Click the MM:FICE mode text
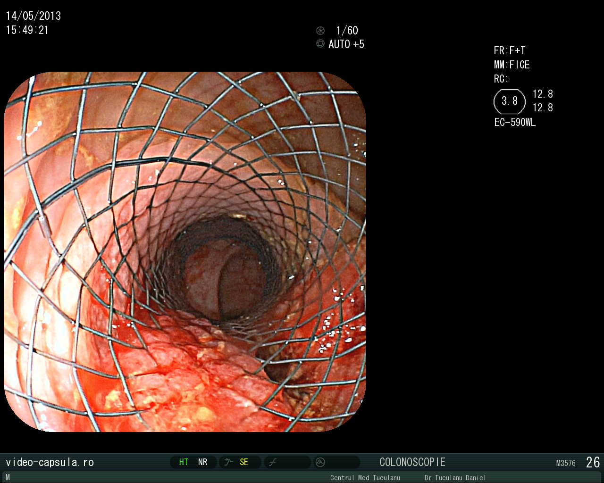The height and width of the screenshot is (483, 604). coord(512,65)
